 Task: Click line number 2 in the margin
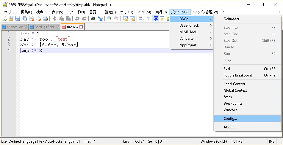pyautogui.click(x=9, y=39)
